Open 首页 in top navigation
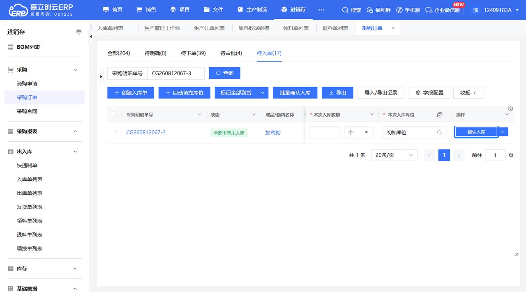Screen dimensions: 526x292 [x=113, y=10]
